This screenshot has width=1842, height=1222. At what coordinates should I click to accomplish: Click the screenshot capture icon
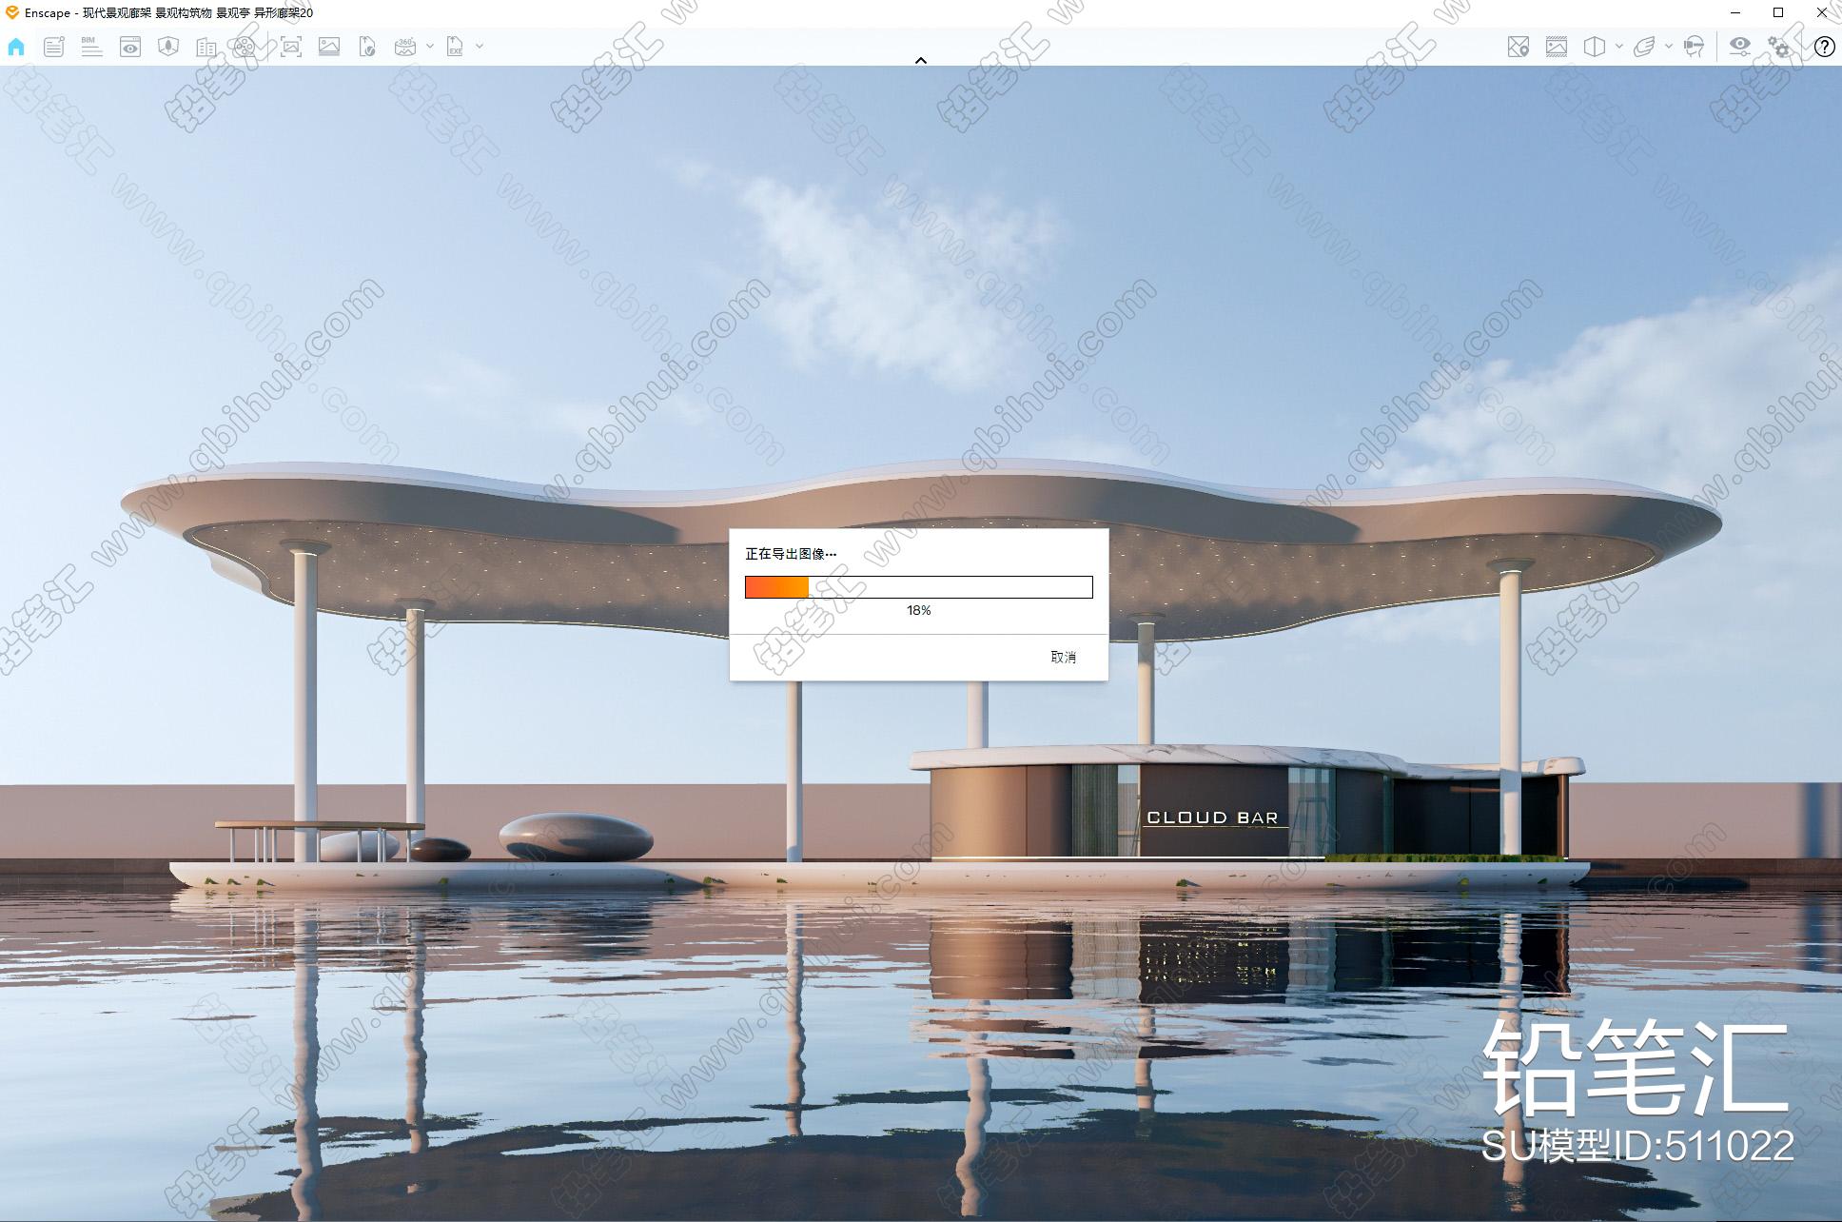(x=291, y=47)
